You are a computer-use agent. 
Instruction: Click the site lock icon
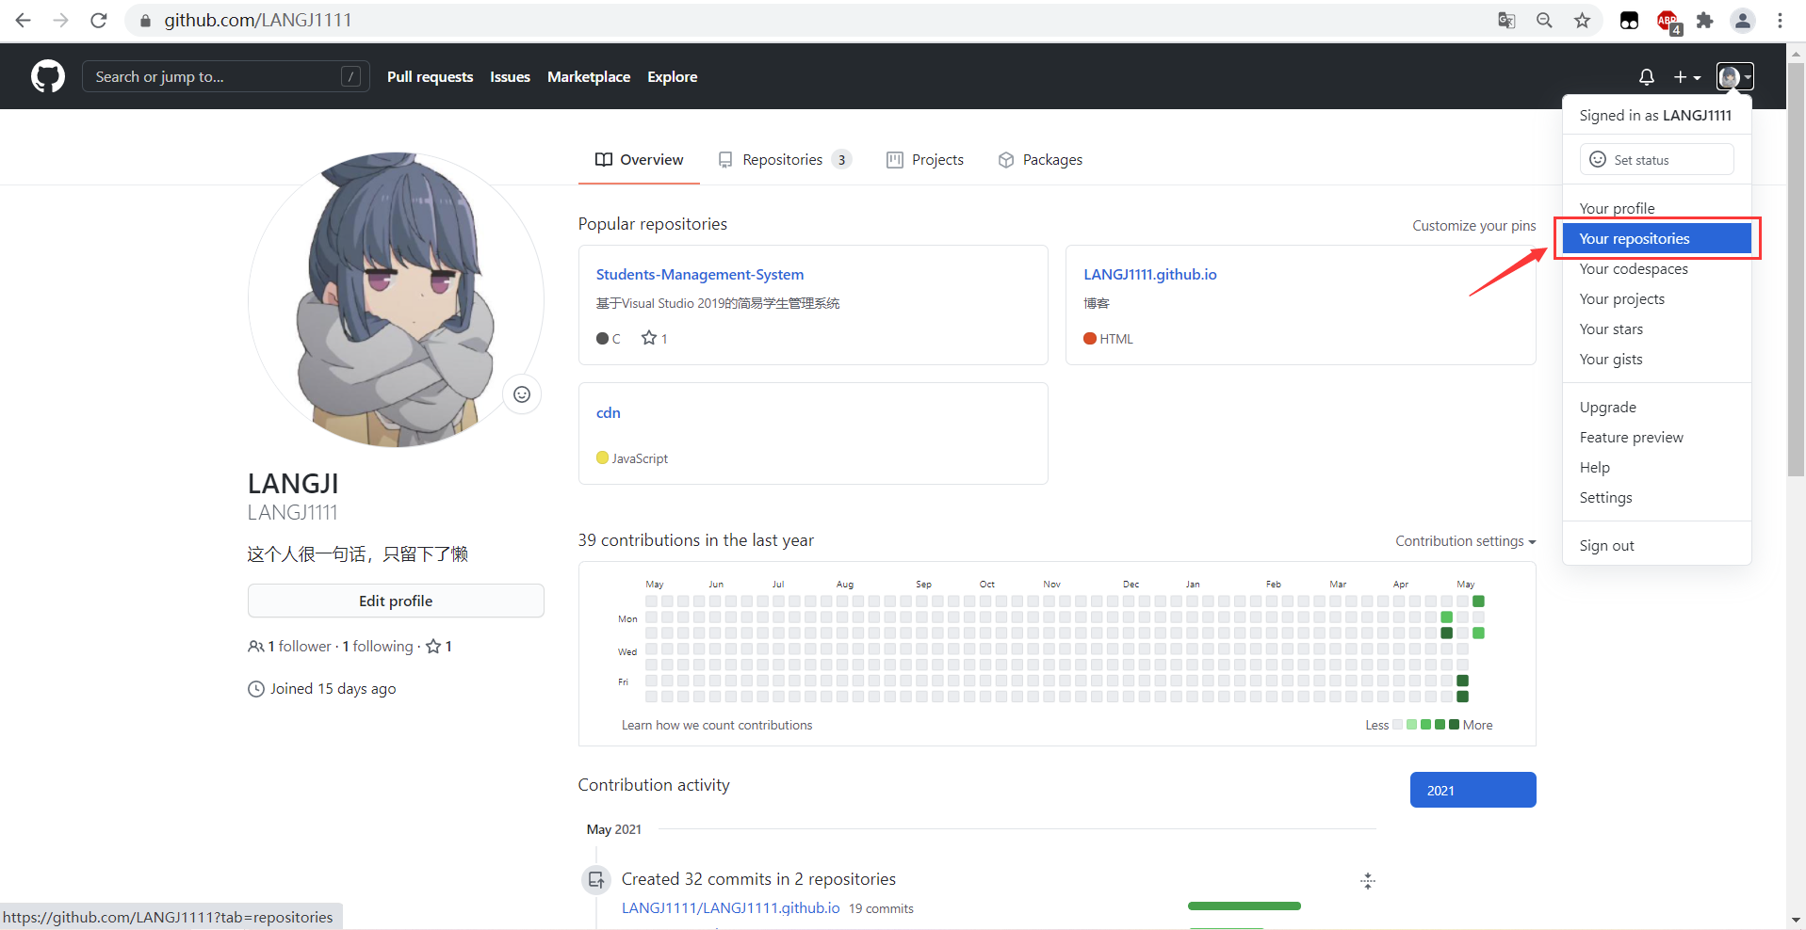[x=145, y=20]
